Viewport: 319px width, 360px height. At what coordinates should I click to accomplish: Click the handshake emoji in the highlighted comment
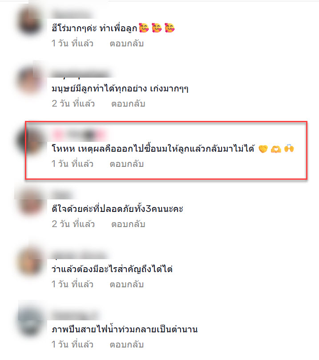(x=263, y=149)
